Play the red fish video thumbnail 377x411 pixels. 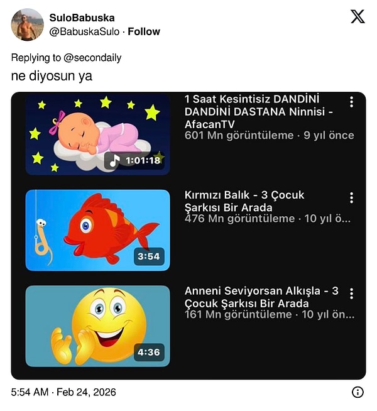point(97,230)
